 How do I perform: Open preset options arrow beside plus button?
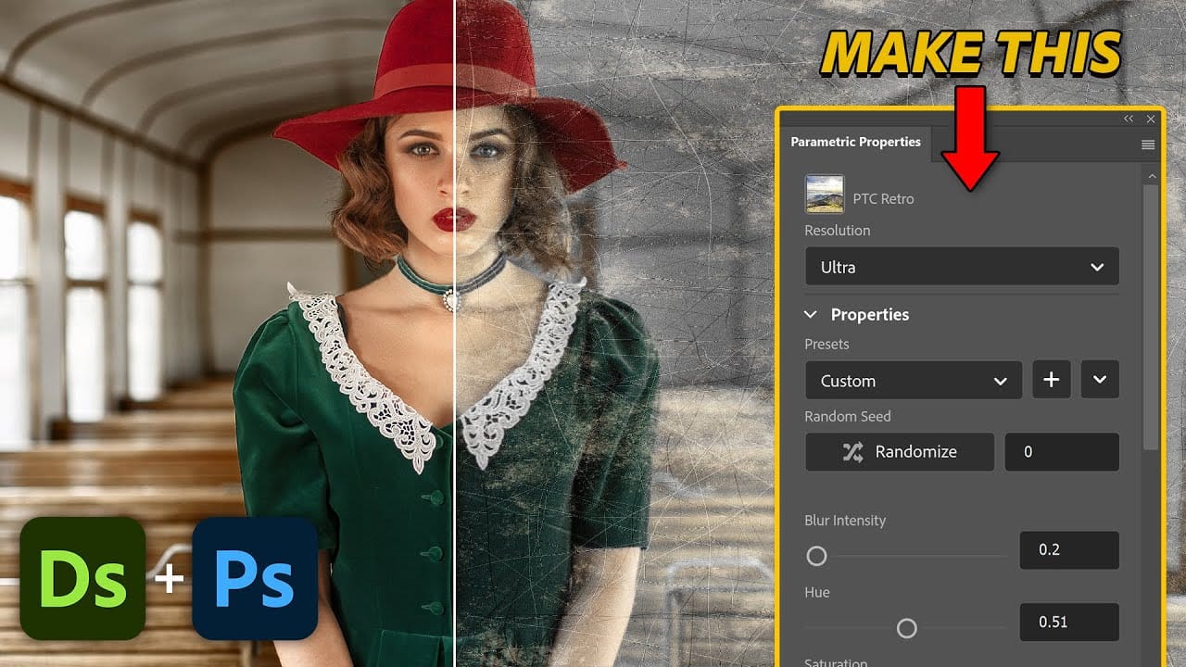point(1100,380)
